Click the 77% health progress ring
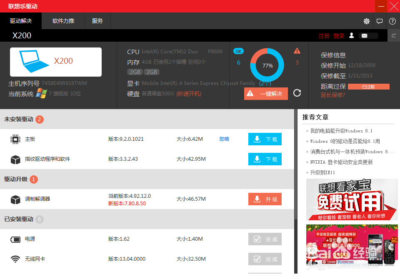This screenshot has width=400, height=279. click(x=267, y=65)
